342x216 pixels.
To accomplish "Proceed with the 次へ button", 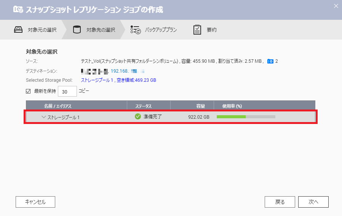I will 313,202.
